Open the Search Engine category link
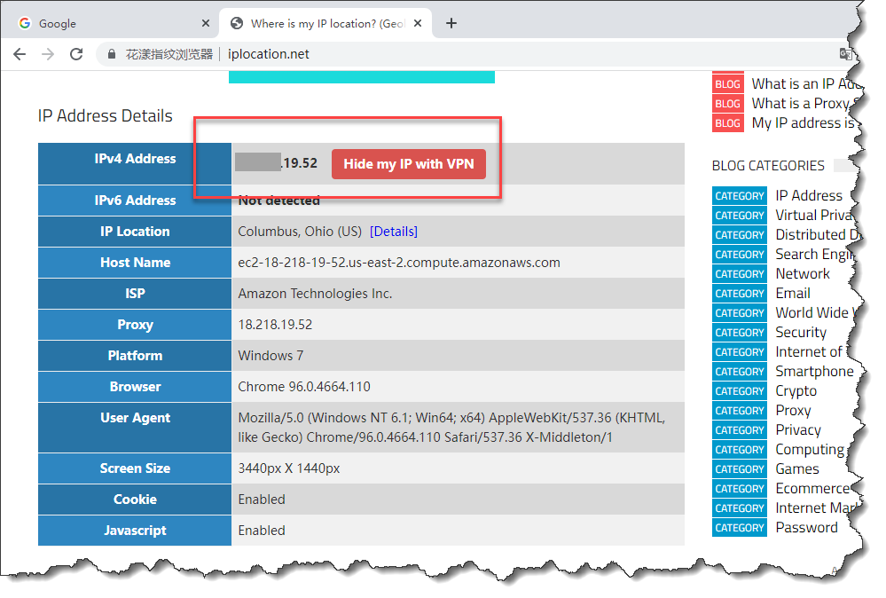The height and width of the screenshot is (598, 886). pos(813,255)
